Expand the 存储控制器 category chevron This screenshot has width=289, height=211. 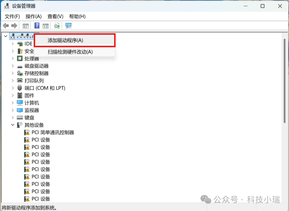click(13, 73)
